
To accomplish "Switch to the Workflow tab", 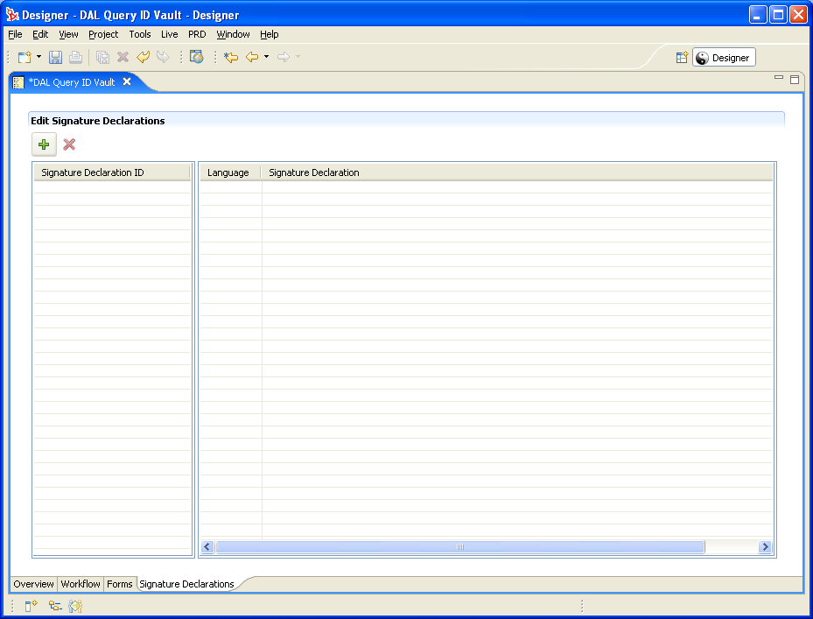I will 81,584.
